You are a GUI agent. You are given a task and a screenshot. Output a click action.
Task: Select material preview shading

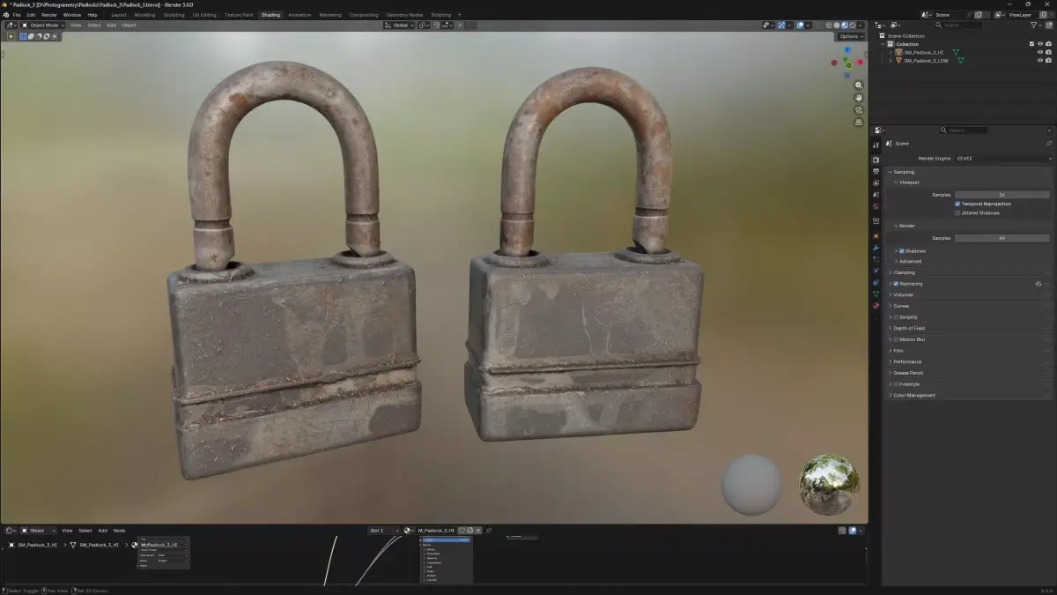[x=844, y=26]
